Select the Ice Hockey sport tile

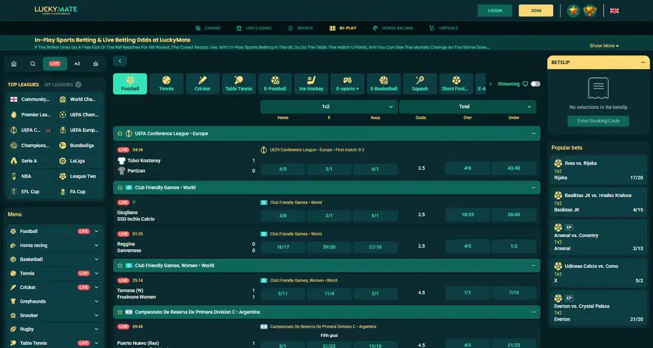pyautogui.click(x=312, y=84)
